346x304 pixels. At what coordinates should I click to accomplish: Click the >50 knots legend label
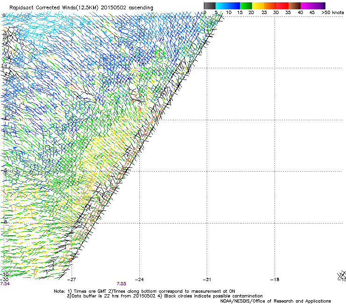332,13
